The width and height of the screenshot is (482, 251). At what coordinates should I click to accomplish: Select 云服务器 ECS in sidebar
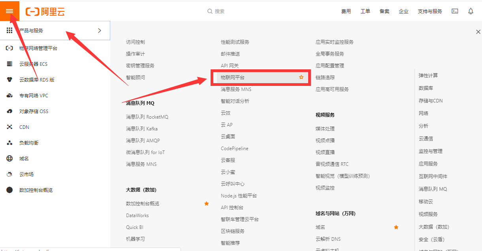[33, 64]
